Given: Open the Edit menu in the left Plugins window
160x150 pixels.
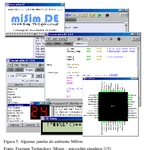Looking at the screenshot, I should (x=16, y=65).
